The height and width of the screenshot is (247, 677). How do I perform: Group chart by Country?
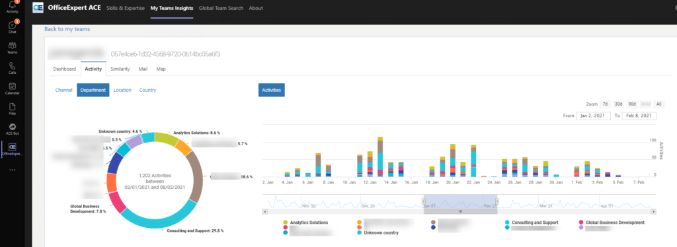point(147,90)
